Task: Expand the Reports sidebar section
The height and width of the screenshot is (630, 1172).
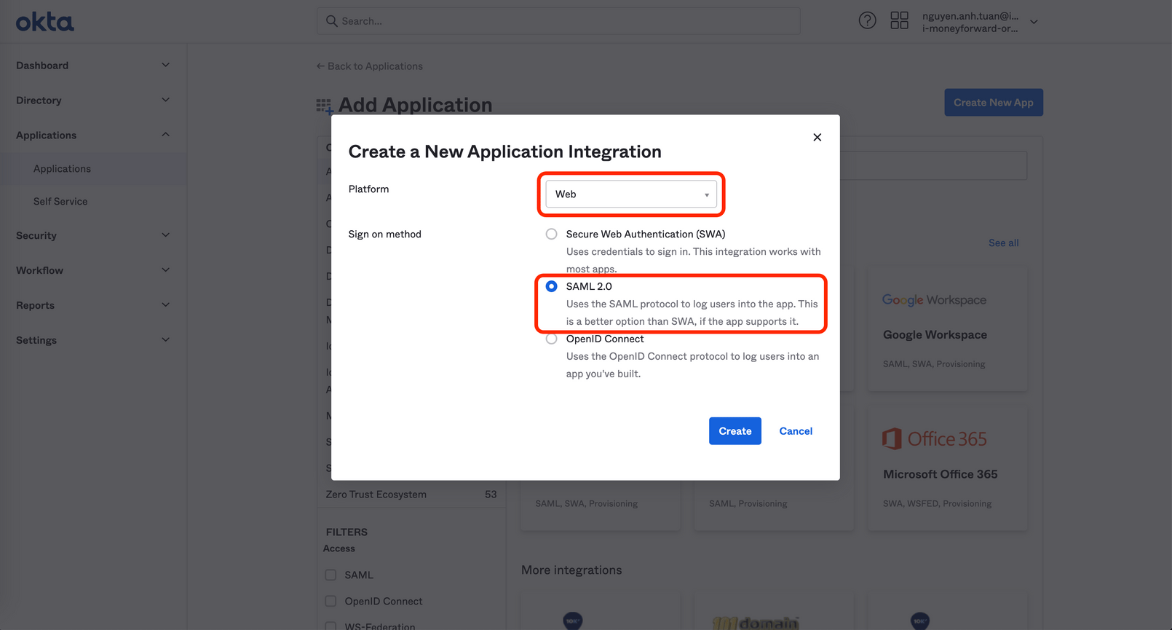Action: (93, 305)
